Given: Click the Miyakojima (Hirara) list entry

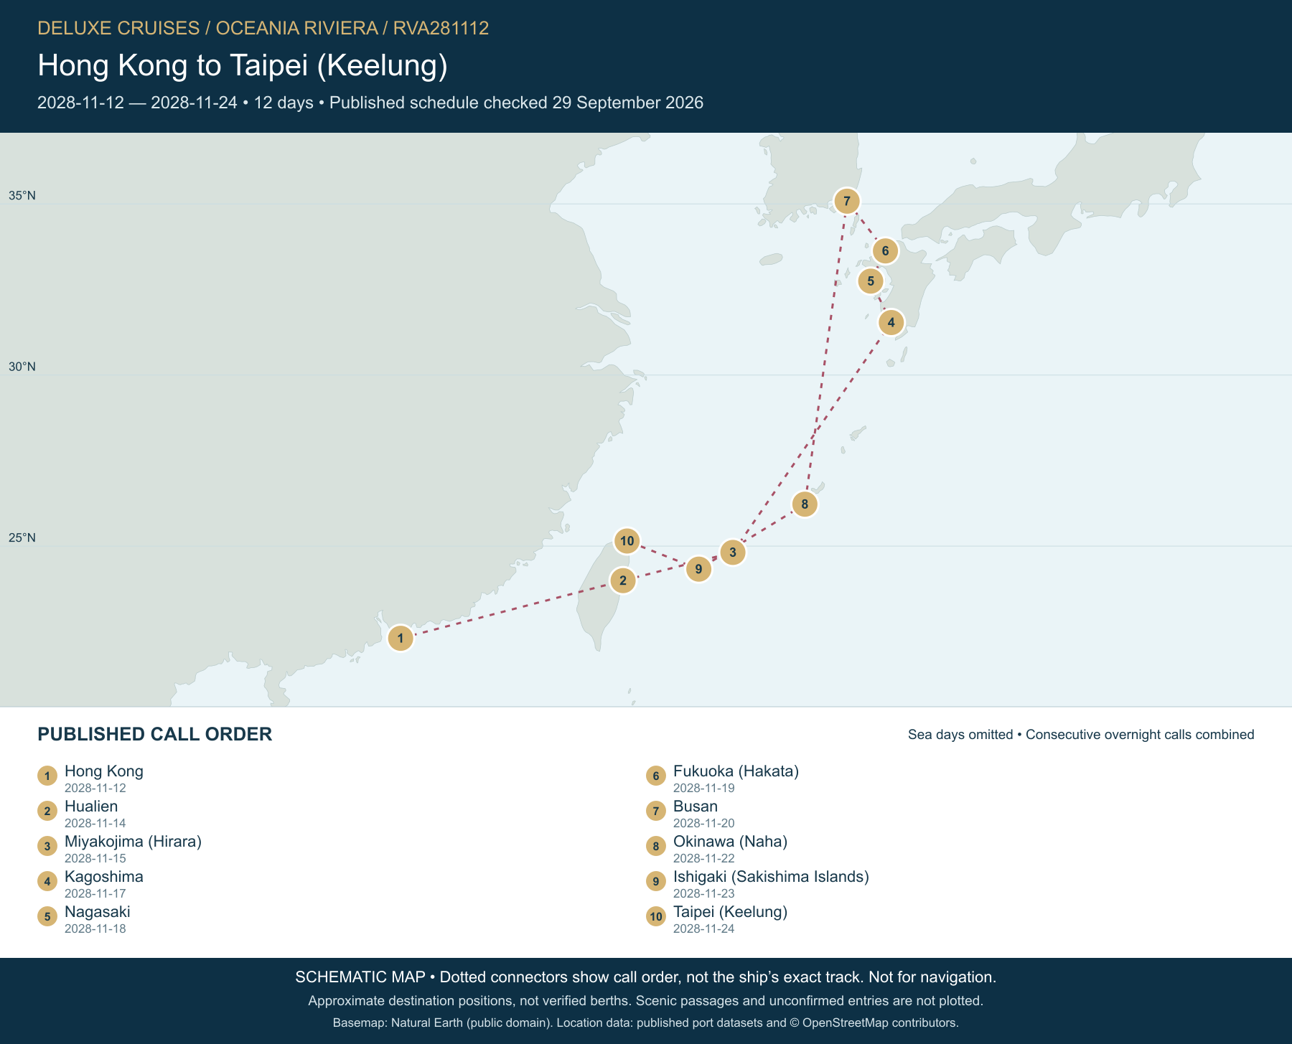Looking at the screenshot, I should [x=133, y=842].
